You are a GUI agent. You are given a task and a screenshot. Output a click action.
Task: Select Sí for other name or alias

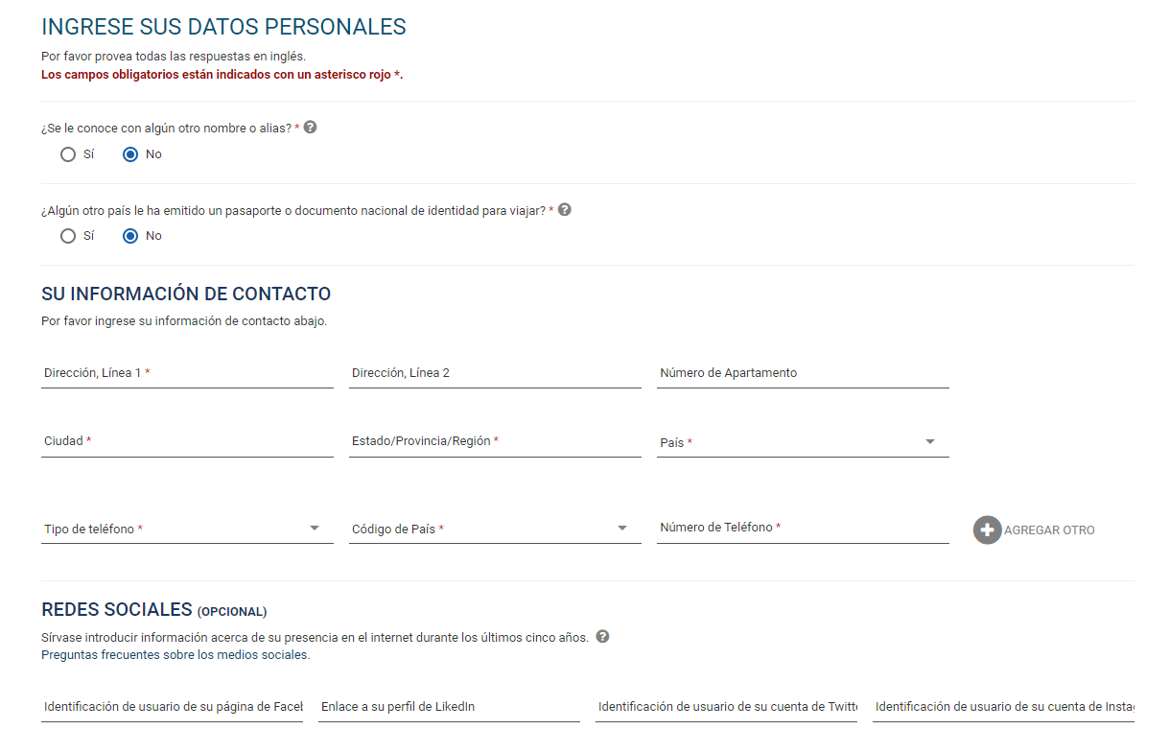[68, 154]
